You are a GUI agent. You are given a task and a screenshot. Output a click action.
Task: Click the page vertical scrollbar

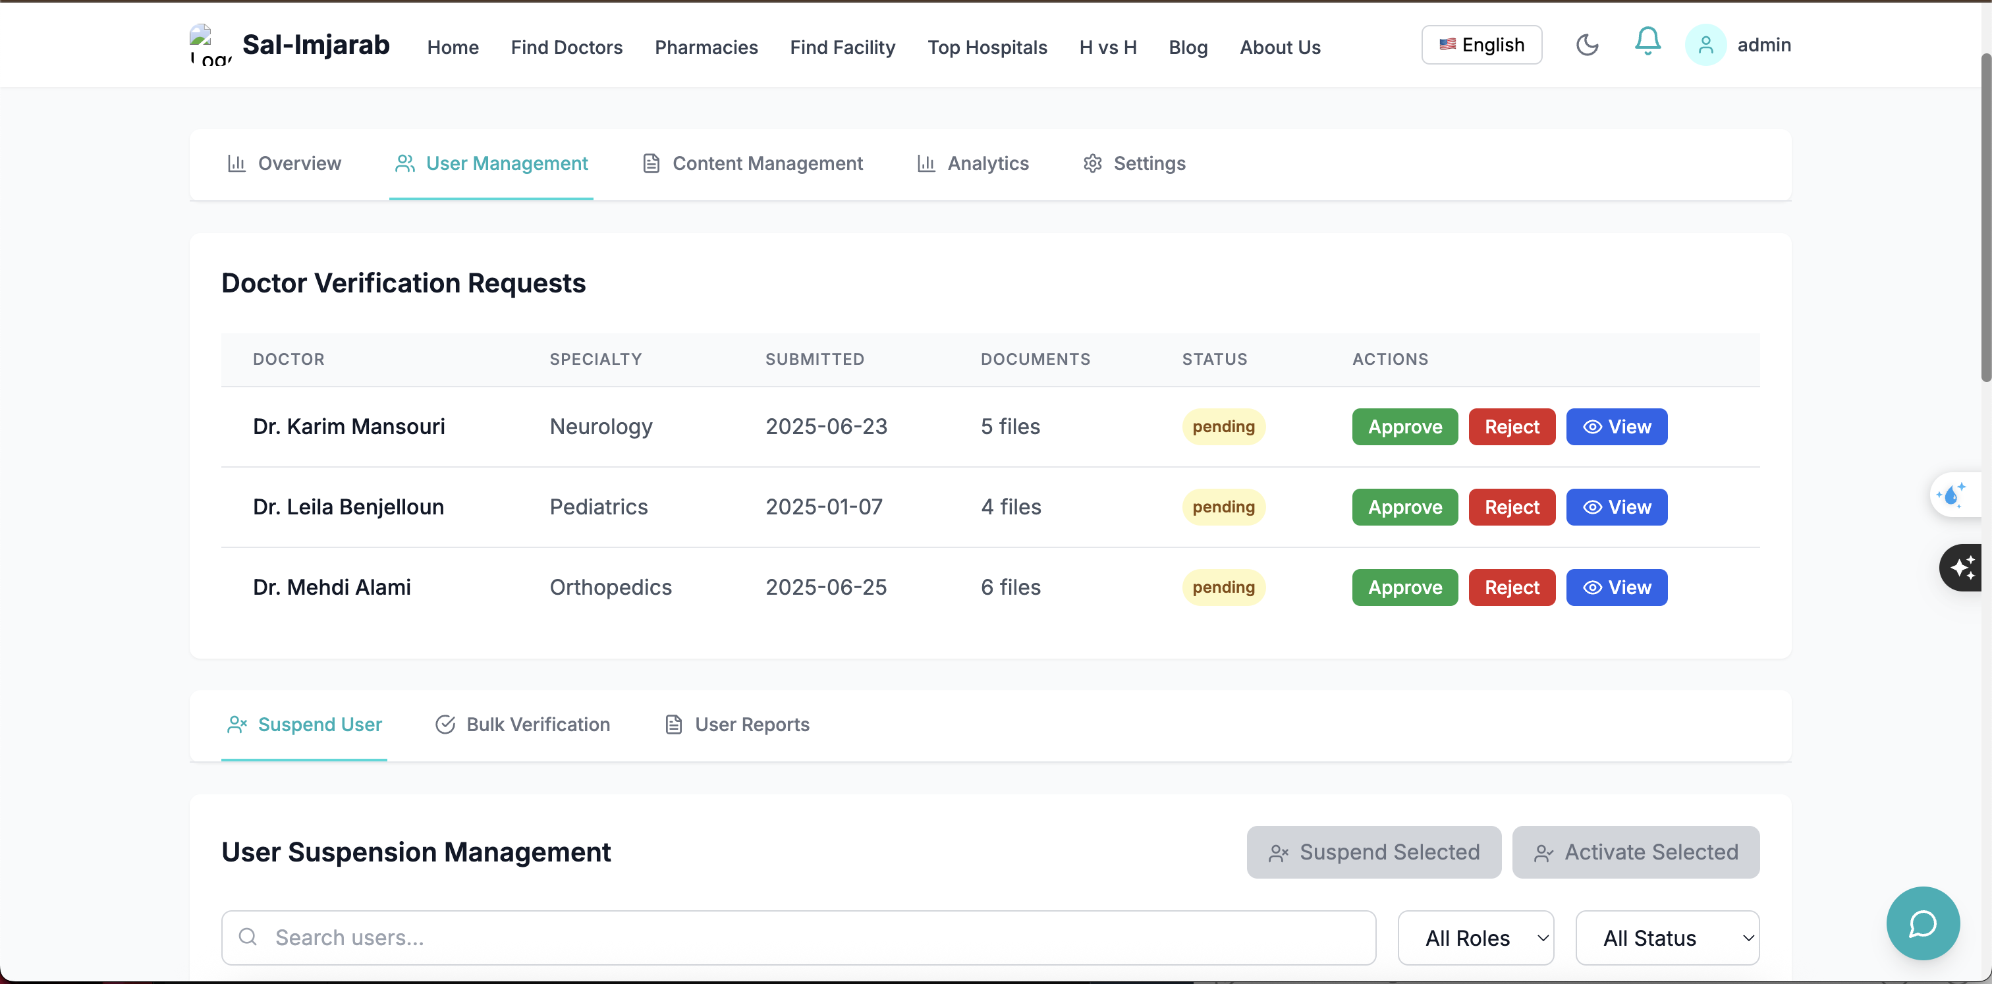pyautogui.click(x=1985, y=217)
